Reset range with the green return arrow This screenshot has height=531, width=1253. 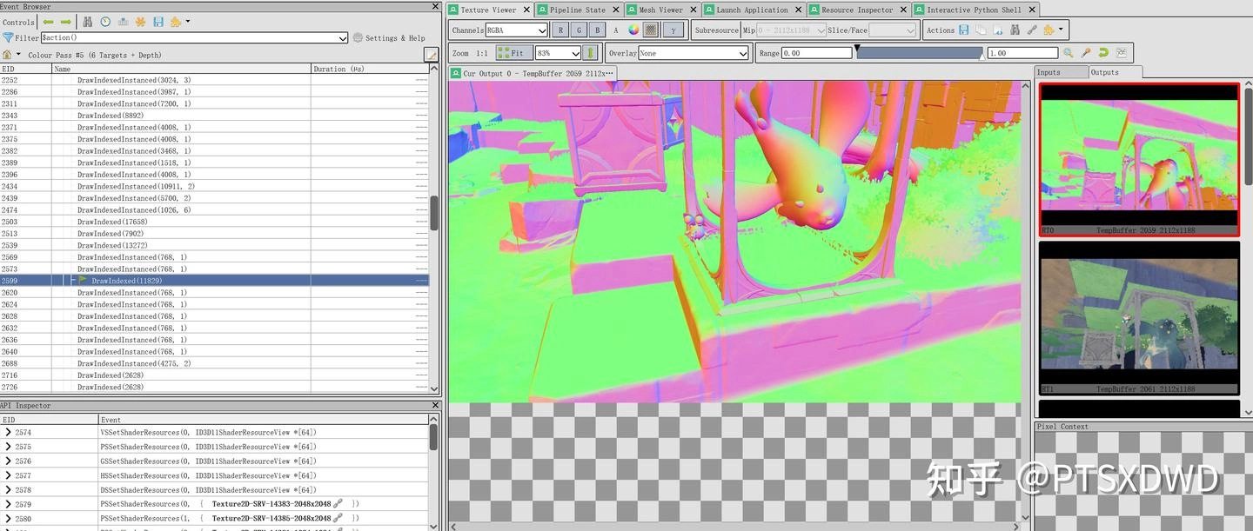(x=1103, y=53)
